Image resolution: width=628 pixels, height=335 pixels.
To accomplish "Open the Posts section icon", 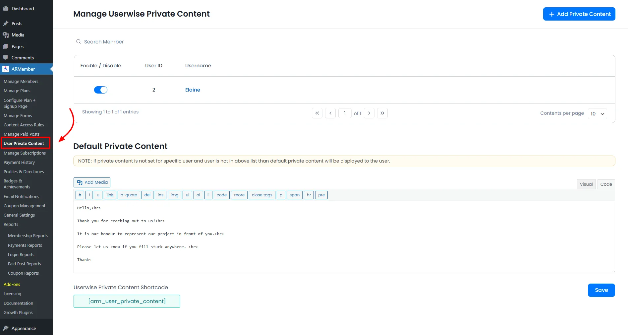I will point(6,24).
